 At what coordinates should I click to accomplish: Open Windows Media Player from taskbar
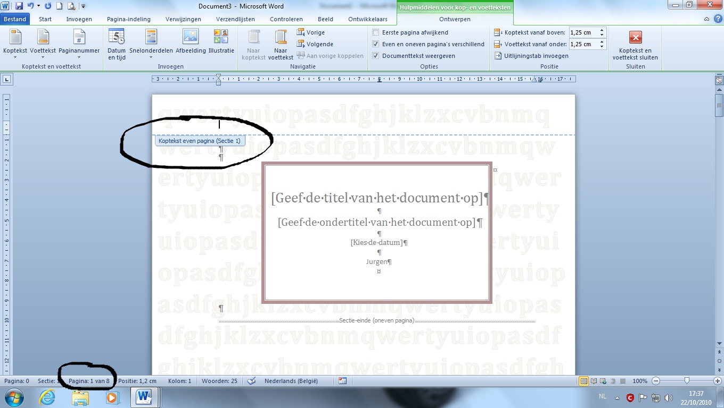click(112, 397)
